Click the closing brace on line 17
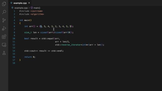The image size is (162, 91). (20, 60)
